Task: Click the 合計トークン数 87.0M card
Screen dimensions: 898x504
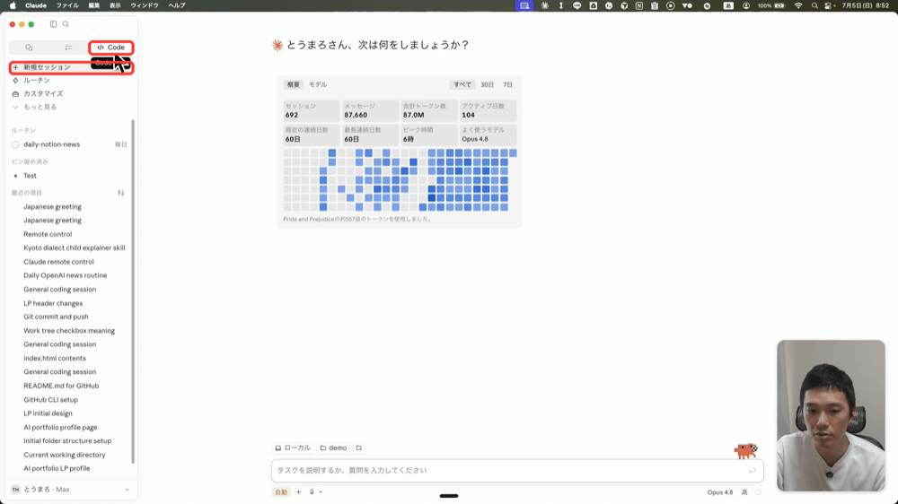Action: [428, 110]
